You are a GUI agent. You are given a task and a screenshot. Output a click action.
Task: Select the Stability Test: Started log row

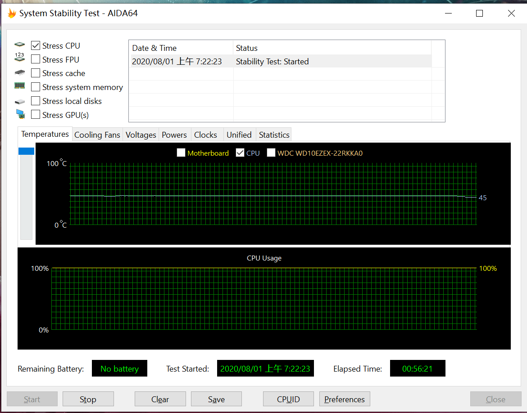pos(281,62)
